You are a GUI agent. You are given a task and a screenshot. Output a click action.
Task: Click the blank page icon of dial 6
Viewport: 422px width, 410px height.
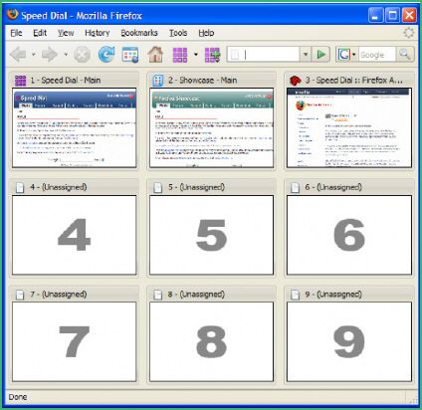(295, 187)
